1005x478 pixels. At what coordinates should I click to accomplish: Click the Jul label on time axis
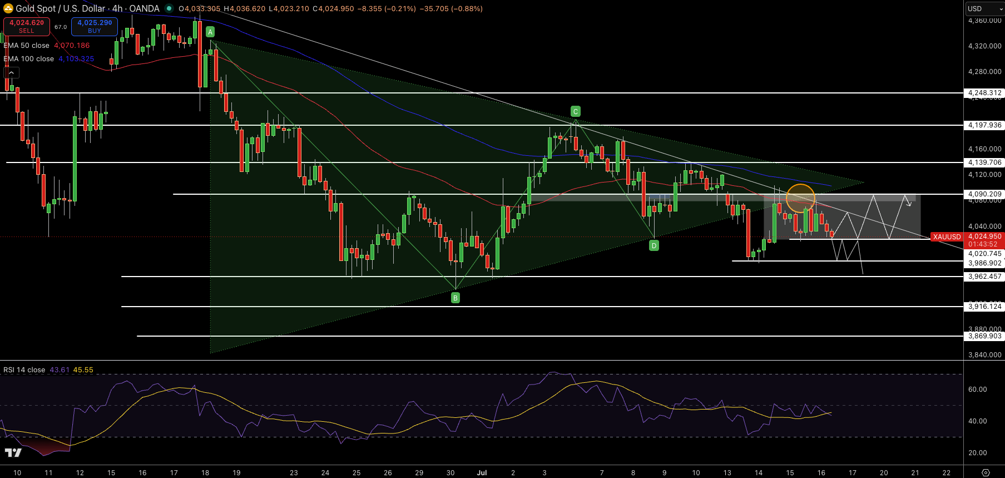[x=482, y=473]
